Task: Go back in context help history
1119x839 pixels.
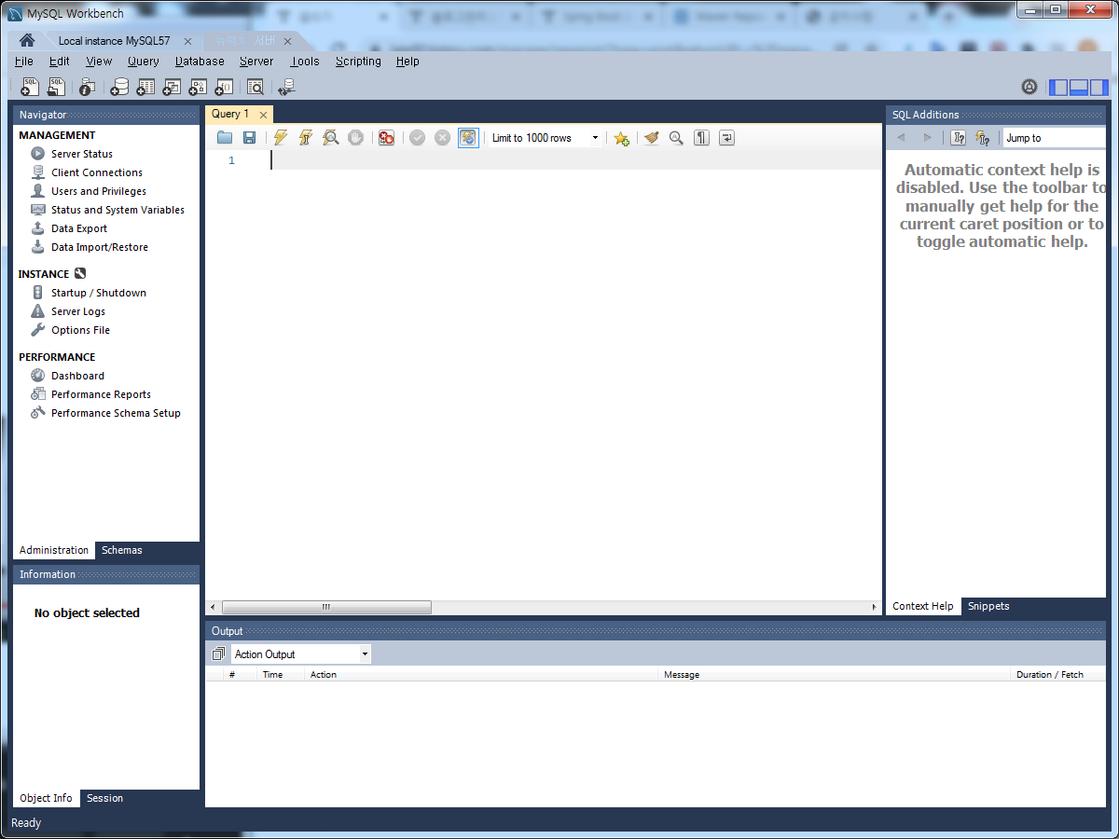Action: [901, 138]
